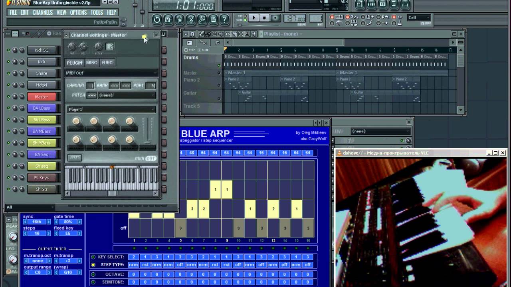Click the magnet snap icon in Playlist
511x287 pixels.
(192, 34)
